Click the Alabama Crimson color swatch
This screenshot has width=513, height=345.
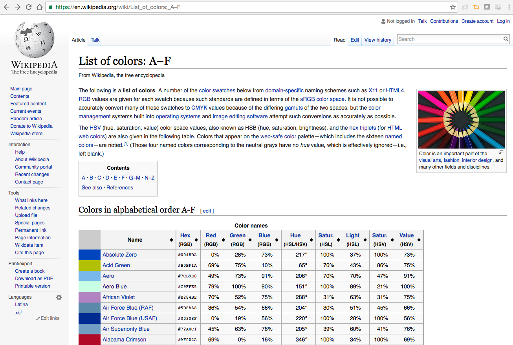click(x=89, y=339)
